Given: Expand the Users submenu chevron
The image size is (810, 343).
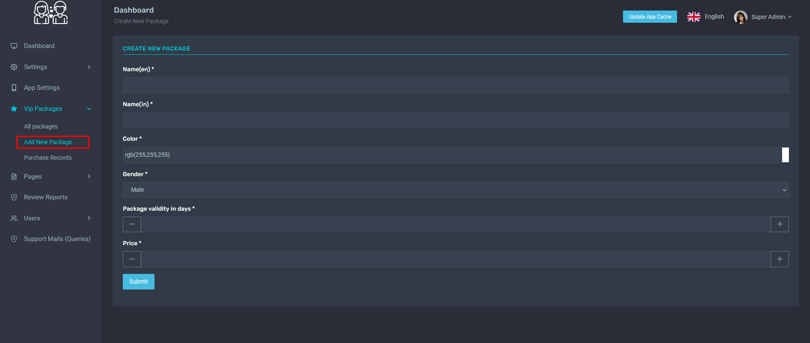Looking at the screenshot, I should click(89, 218).
